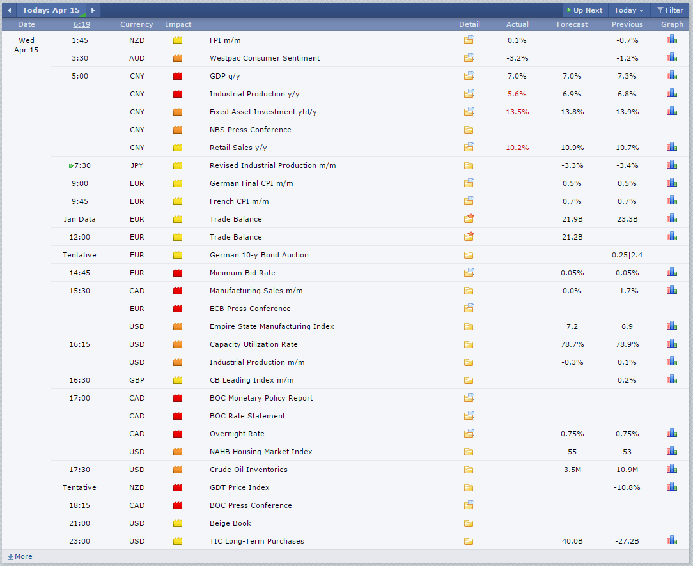The image size is (693, 566).
Task: Click orange impact icon for Westpac Consumer Sentiment
Action: point(178,58)
